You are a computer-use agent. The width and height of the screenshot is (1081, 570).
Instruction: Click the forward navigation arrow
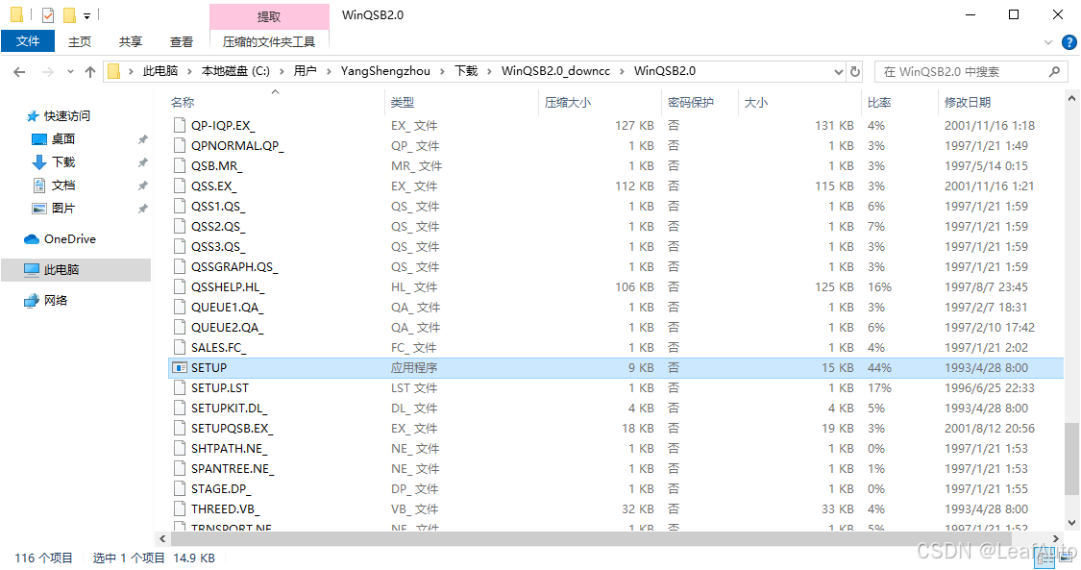pyautogui.click(x=48, y=72)
